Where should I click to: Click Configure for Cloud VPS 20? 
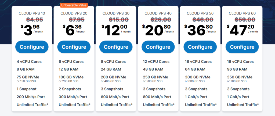pyautogui.click(x=74, y=47)
